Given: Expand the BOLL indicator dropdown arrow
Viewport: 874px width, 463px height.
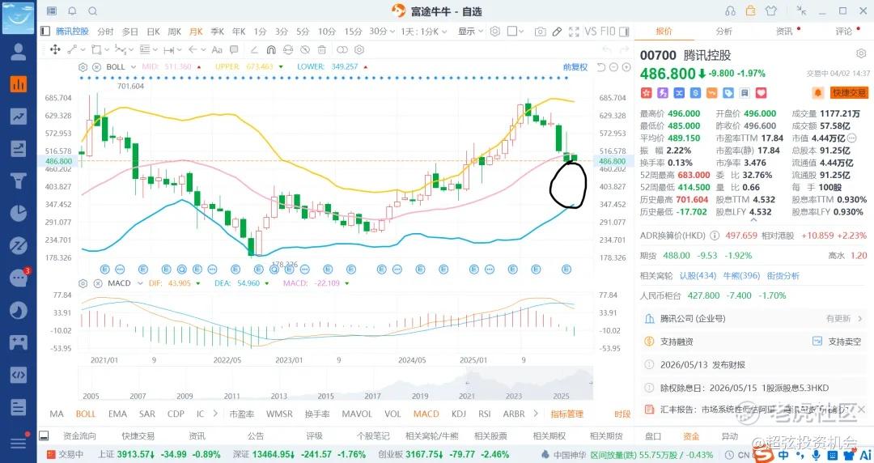Looking at the screenshot, I should click(133, 66).
